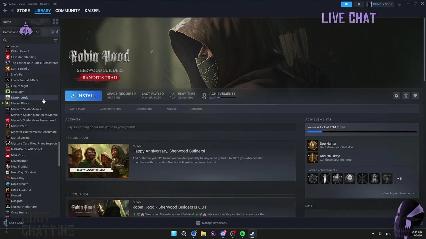The height and width of the screenshot is (239, 426).
Task: Favorite the game with heart icon
Action: point(415,96)
